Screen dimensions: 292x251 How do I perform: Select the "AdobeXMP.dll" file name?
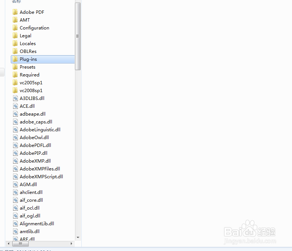coord(35,161)
